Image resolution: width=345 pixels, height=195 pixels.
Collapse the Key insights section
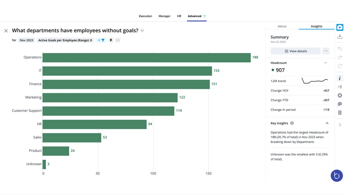tap(327, 123)
